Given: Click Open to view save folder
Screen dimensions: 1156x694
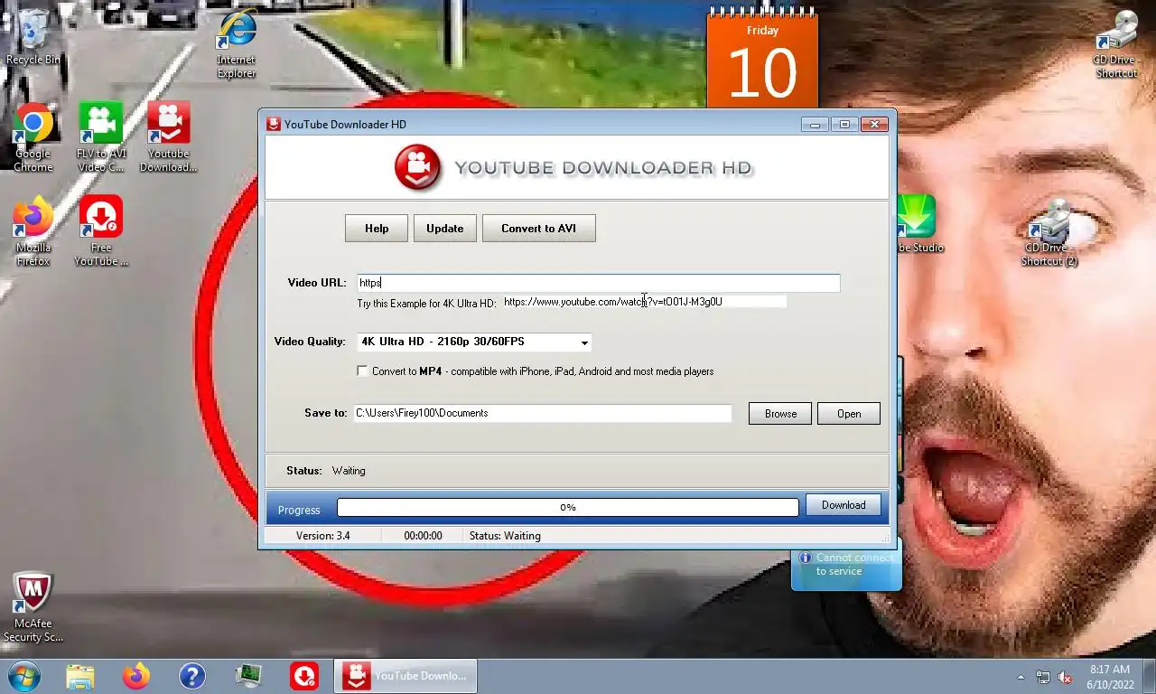Looking at the screenshot, I should pos(849,414).
